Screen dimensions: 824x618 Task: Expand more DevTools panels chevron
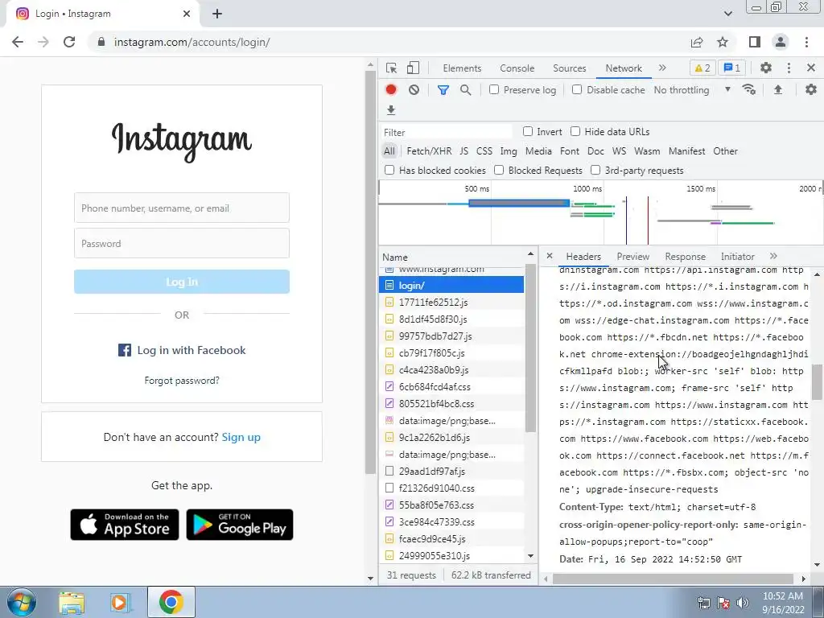[x=663, y=68]
